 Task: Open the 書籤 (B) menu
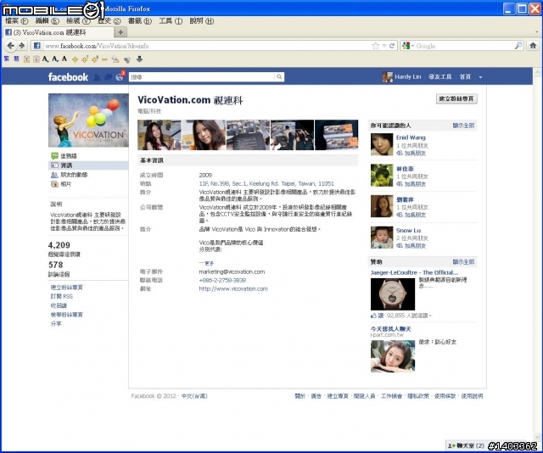(140, 21)
